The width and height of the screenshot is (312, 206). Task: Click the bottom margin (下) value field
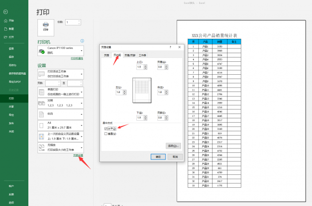[x=140, y=117]
